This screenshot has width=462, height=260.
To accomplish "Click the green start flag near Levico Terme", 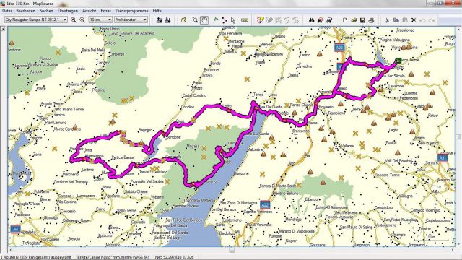I will [x=398, y=61].
